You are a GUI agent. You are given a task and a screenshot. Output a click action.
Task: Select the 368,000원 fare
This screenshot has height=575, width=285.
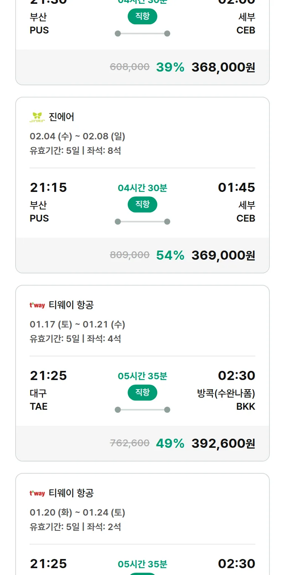pos(223,67)
